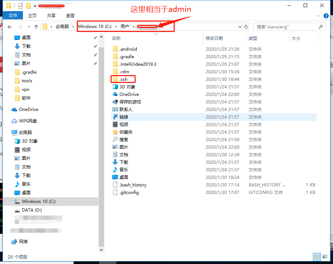Image resolution: width=333 pixels, height=264 pixels.
Task: Sort by the 修改日期 column header
Action: (214, 38)
